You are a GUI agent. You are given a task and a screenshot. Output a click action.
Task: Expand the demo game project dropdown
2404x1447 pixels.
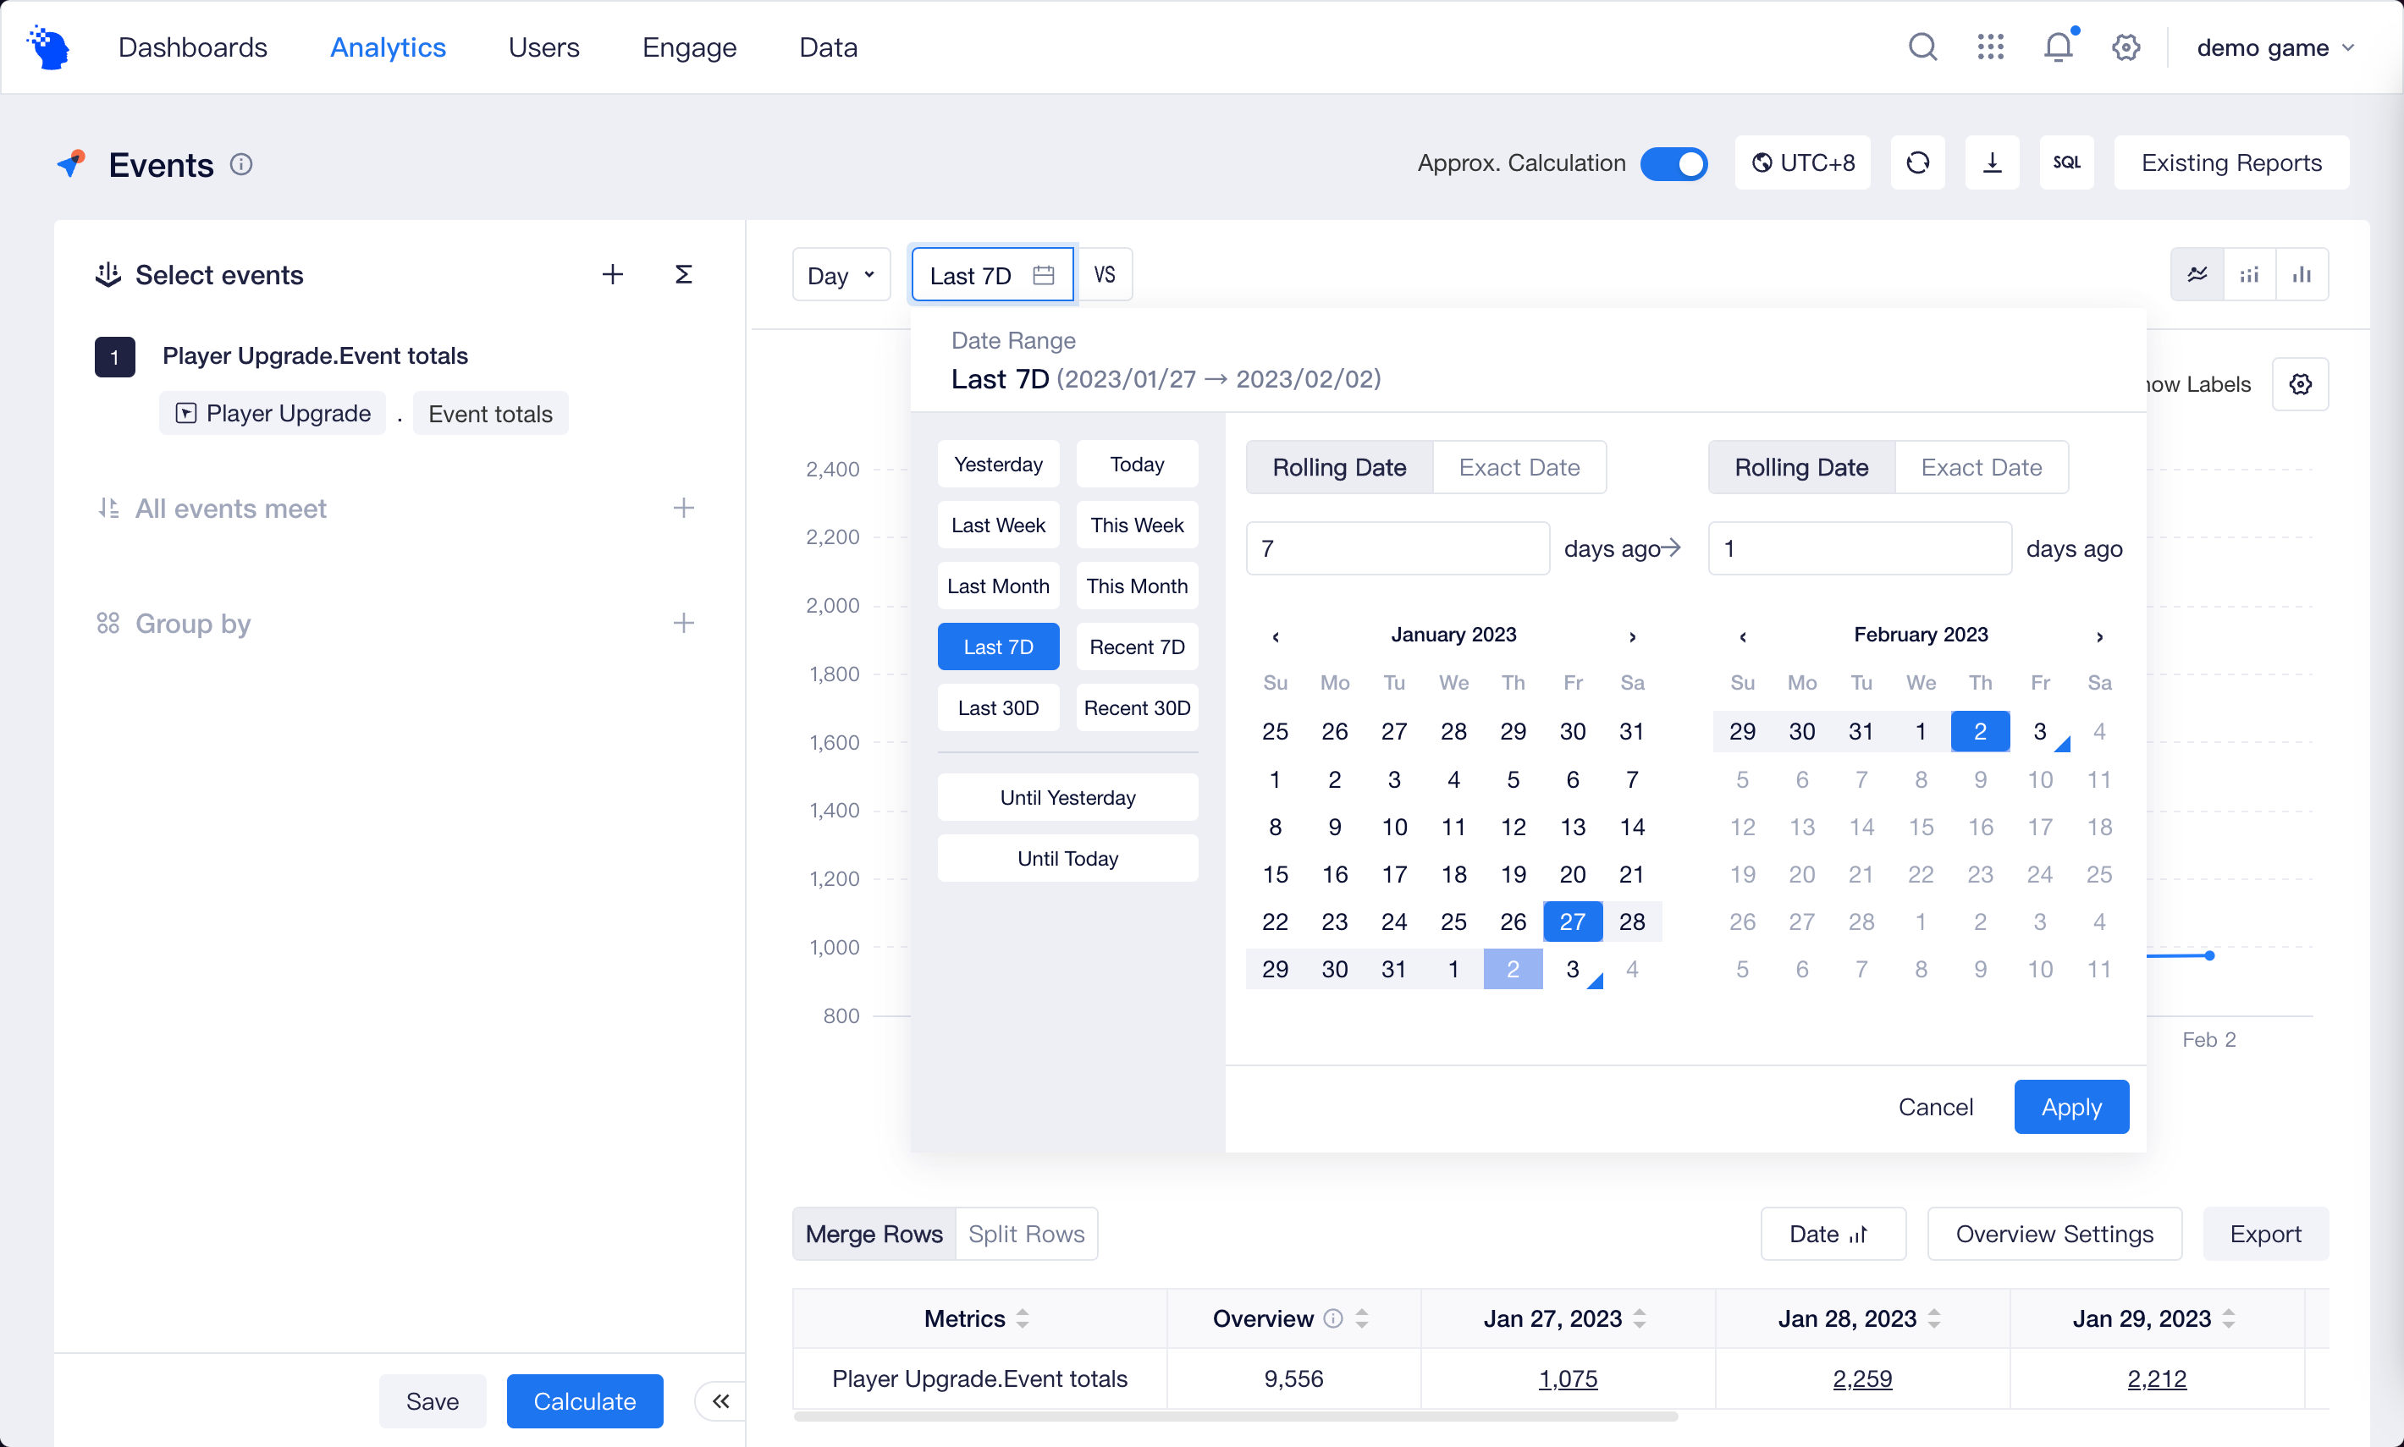[2274, 47]
